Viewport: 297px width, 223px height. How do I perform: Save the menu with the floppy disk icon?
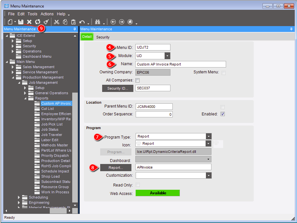pyautogui.click(x=21, y=22)
